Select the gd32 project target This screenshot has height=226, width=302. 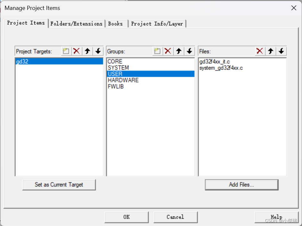[x=59, y=62]
